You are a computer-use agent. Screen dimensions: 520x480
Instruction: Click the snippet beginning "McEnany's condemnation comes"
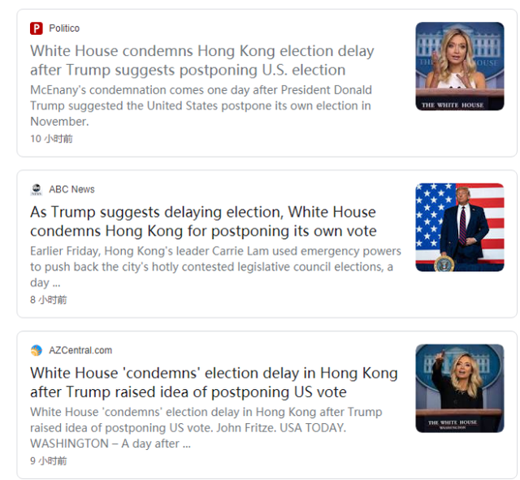pyautogui.click(x=201, y=106)
